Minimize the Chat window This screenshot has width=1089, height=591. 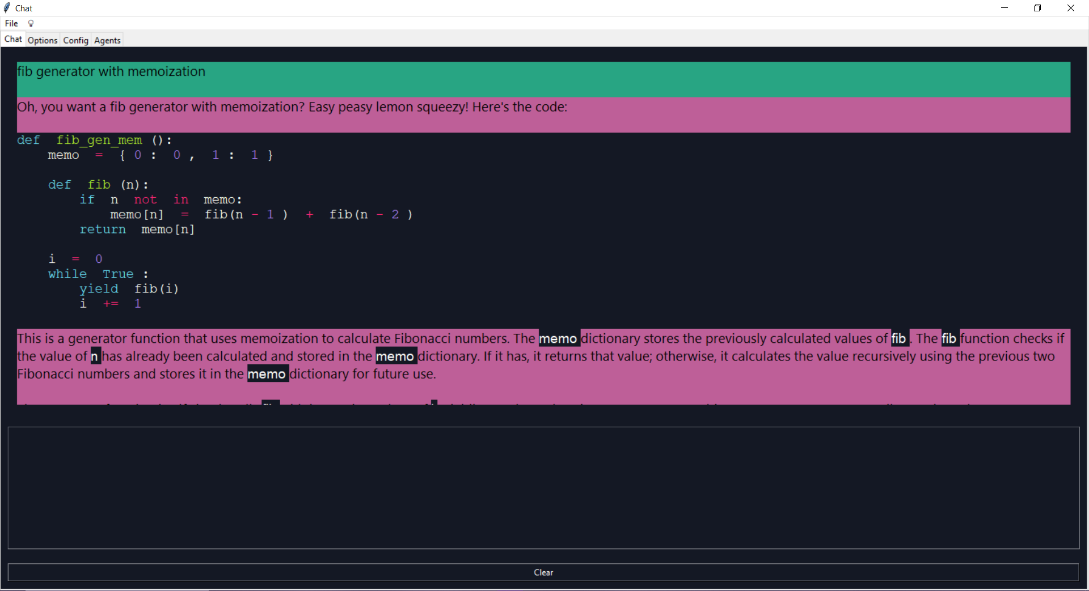[1004, 8]
